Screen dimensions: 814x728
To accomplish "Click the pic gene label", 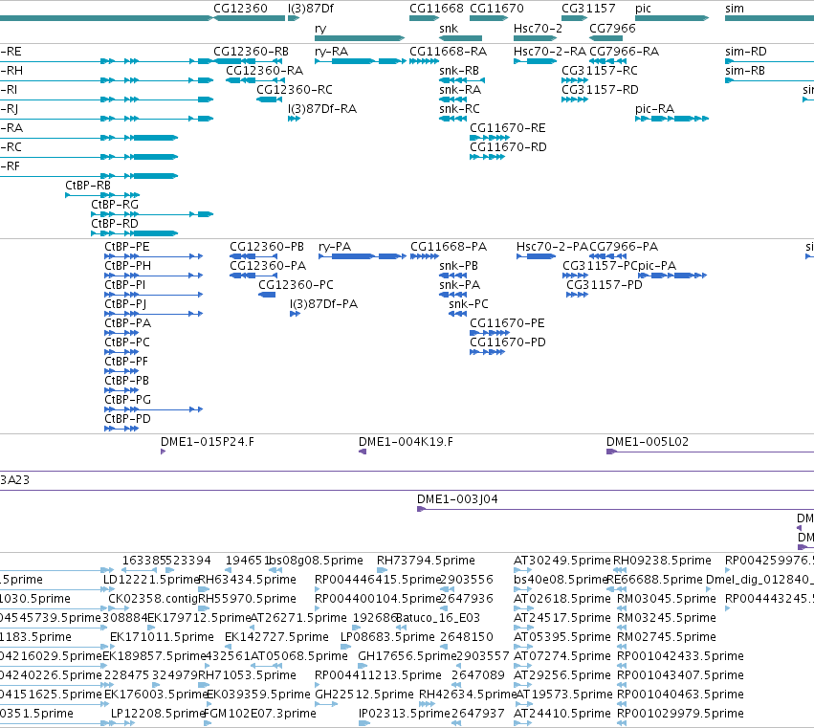I will coord(643,9).
